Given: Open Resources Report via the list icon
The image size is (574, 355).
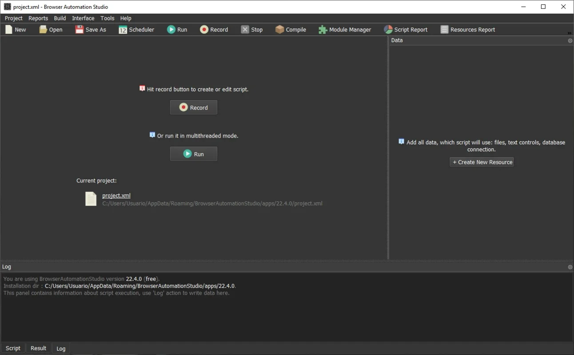Looking at the screenshot, I should coord(444,29).
